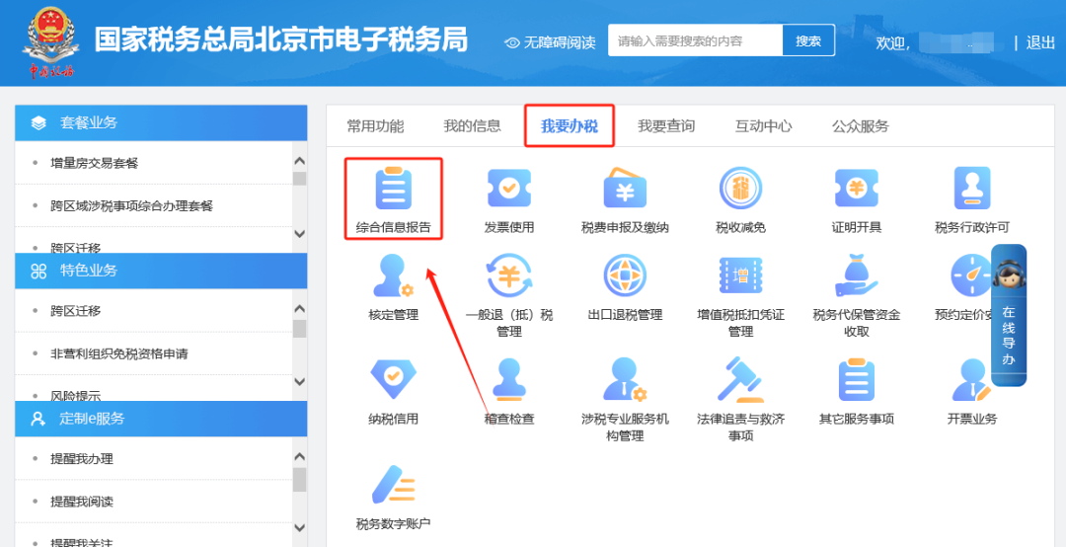Open the 其它服务事项 icon
Viewport: 1066px width, 547px height.
pyautogui.click(x=857, y=380)
